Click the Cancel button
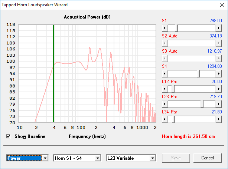 tap(208, 158)
